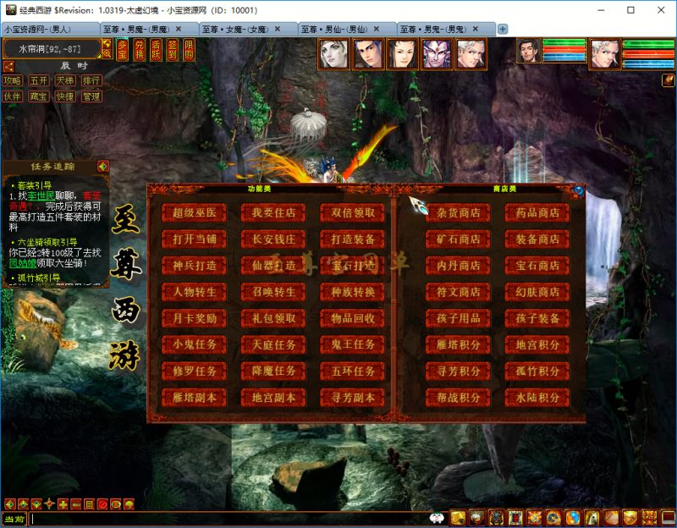
Task: Open the 药品商店 shop button
Action: 537,213
